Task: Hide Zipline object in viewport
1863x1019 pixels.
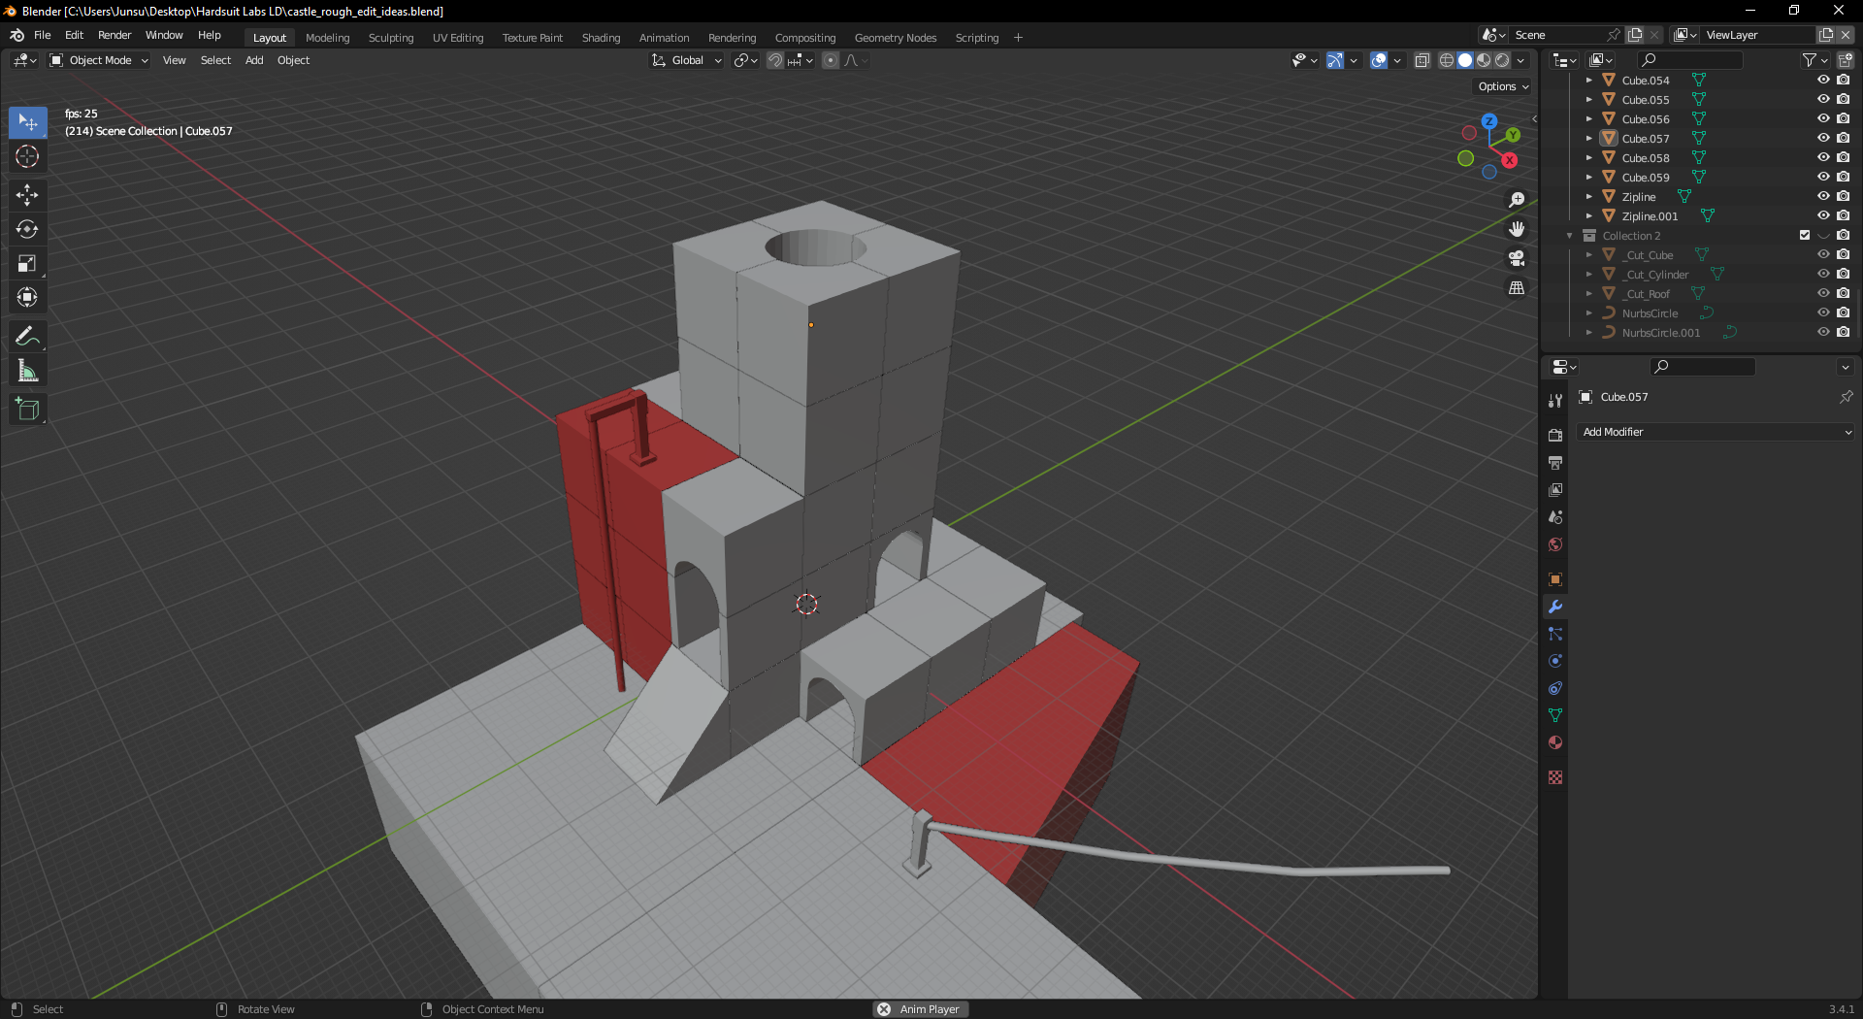Action: pos(1823,196)
